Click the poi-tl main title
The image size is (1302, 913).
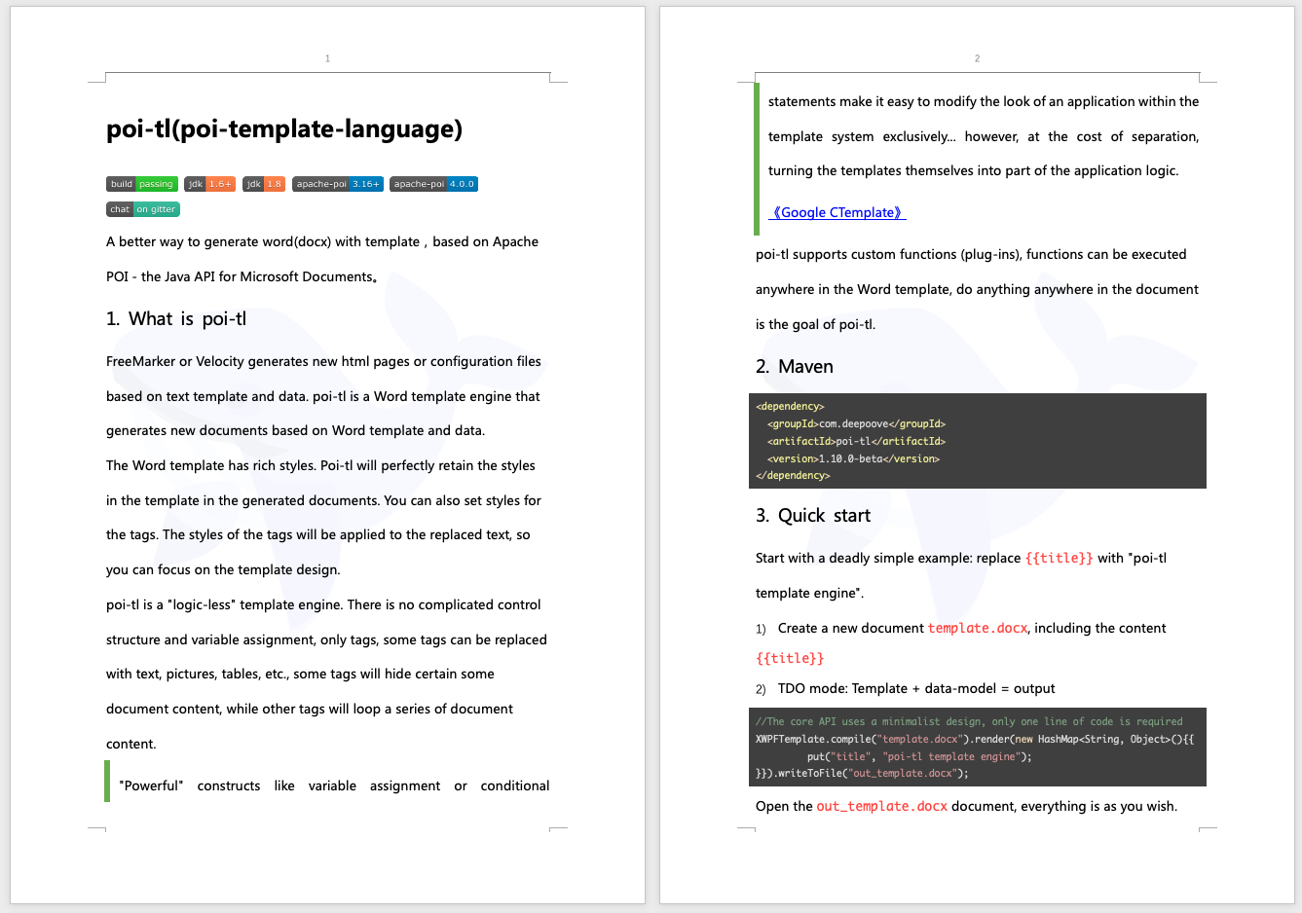pyautogui.click(x=285, y=129)
